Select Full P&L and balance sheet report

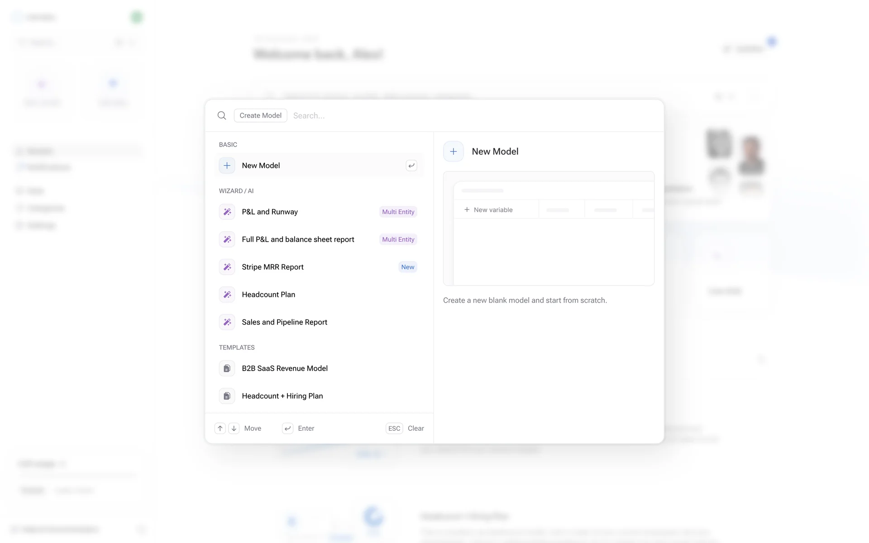point(298,239)
